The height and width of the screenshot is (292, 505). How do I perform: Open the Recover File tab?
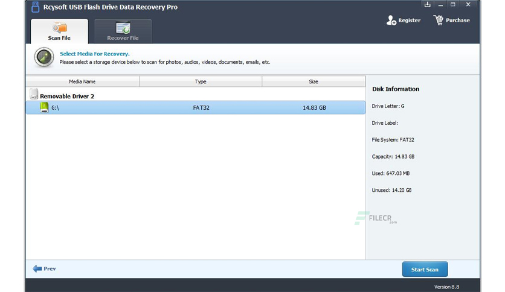click(x=123, y=31)
